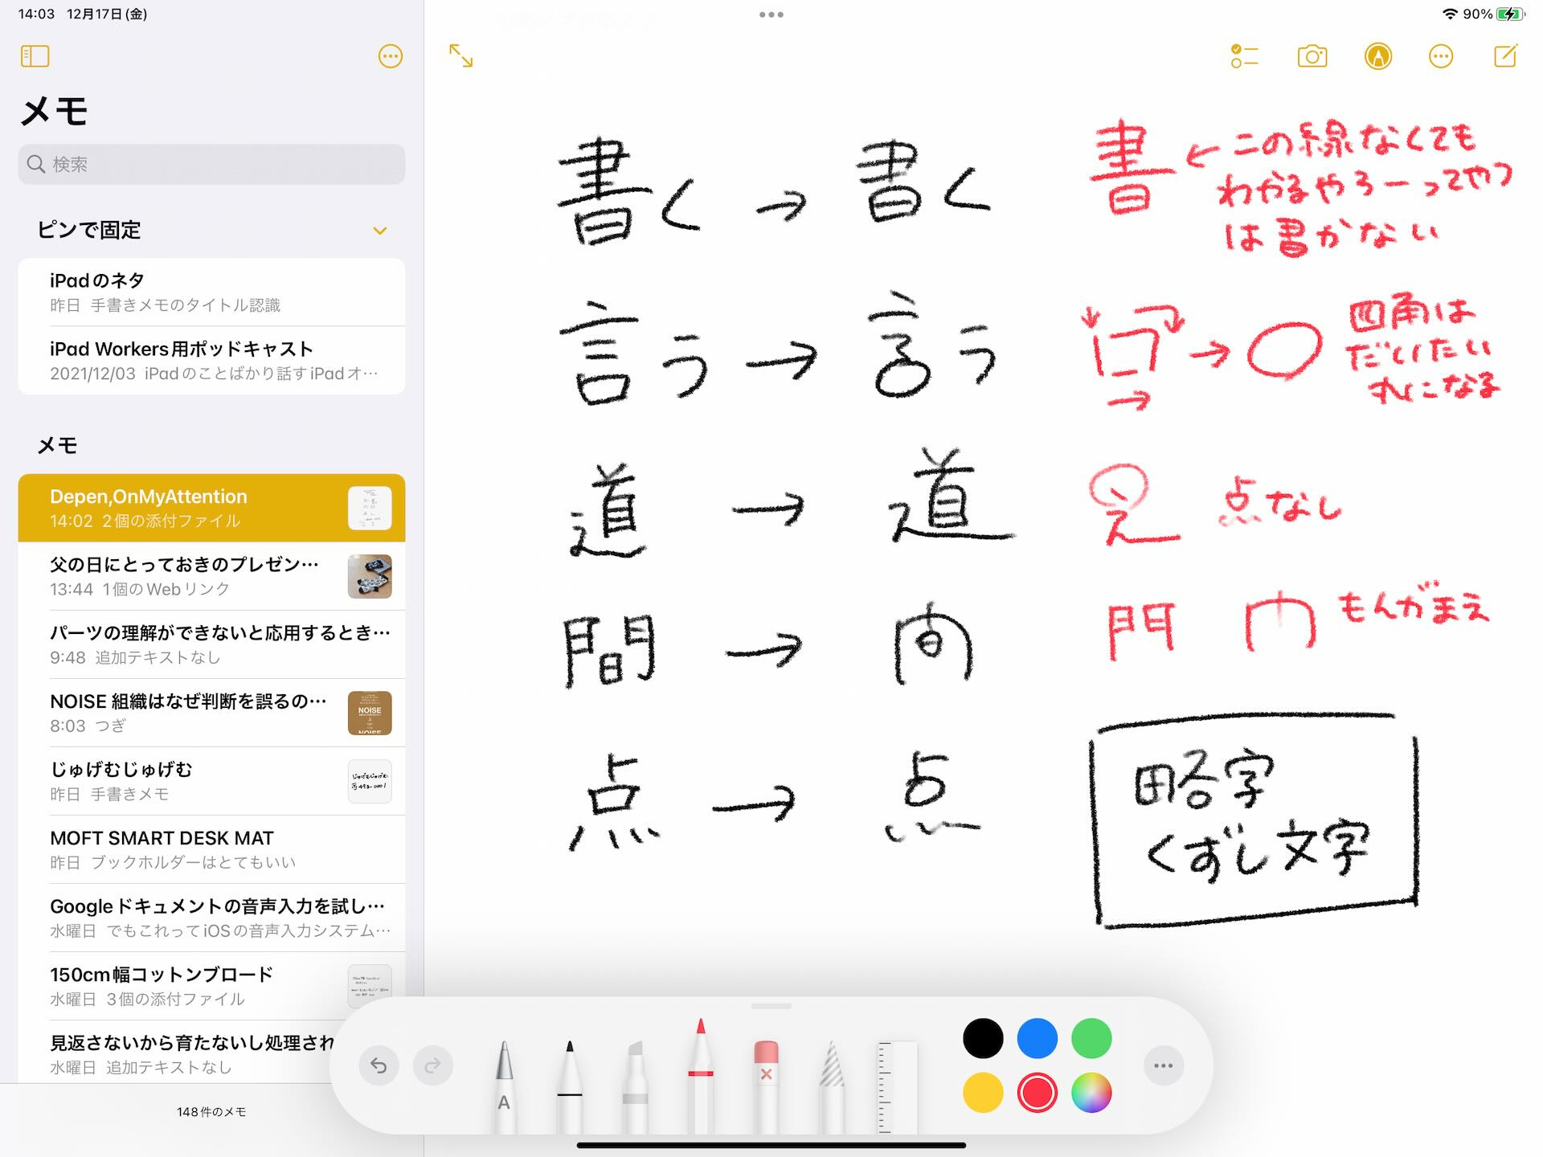Tap the battery status indicator
This screenshot has width=1543, height=1157.
coord(1510,14)
